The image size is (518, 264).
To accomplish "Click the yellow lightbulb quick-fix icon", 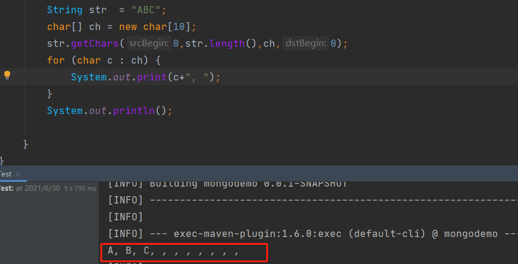I will 7,76.
